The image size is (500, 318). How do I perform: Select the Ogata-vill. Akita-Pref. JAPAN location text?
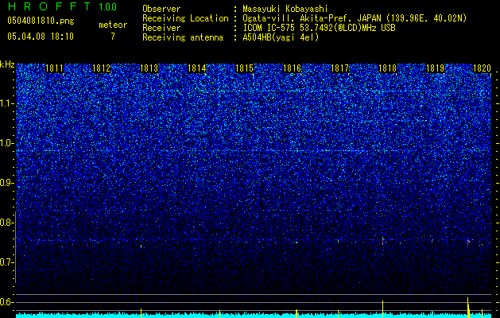(x=355, y=18)
